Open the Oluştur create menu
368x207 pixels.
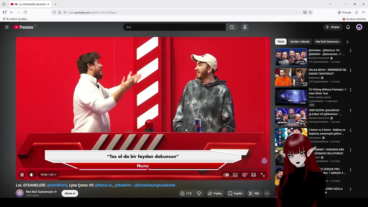click(332, 27)
